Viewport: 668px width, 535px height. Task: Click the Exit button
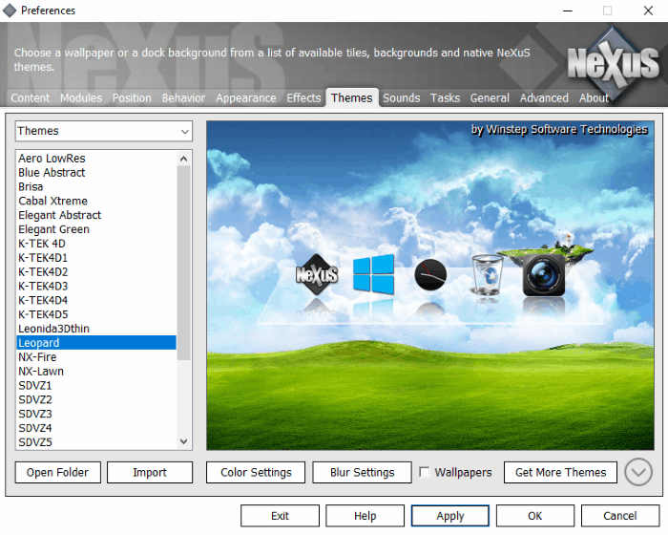(x=280, y=516)
